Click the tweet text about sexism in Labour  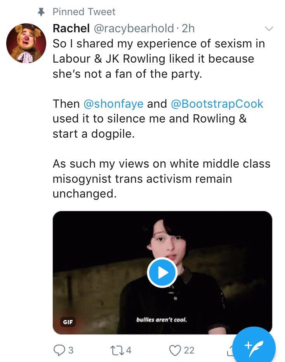[x=159, y=59]
